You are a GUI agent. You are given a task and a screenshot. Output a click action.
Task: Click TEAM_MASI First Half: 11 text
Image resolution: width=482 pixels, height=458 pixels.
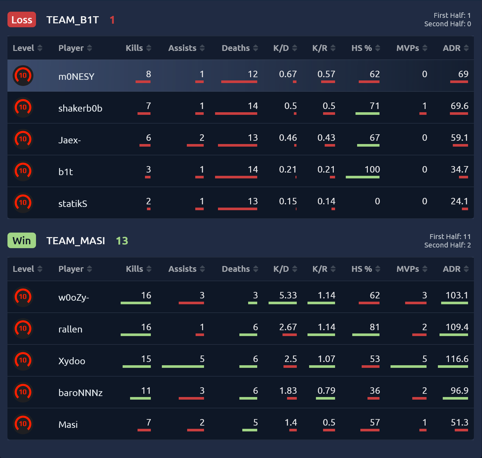pos(450,236)
